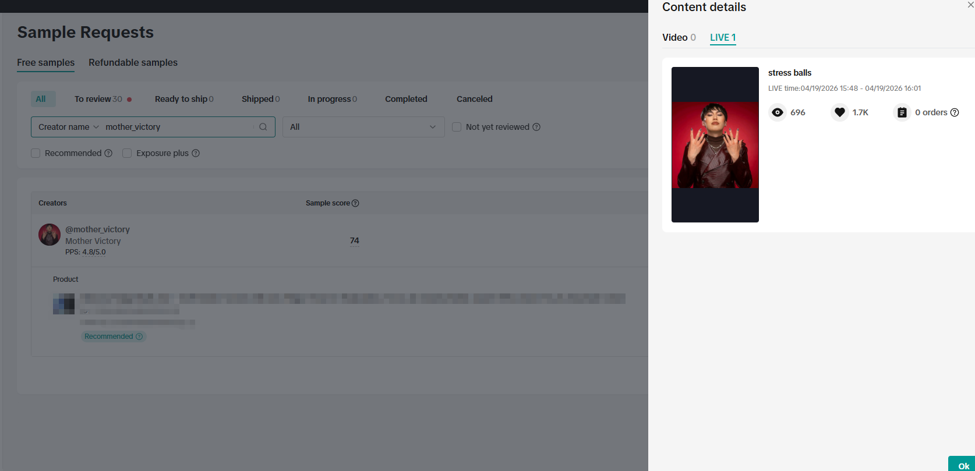Click the 1.7K likes count

pyautogui.click(x=860, y=112)
